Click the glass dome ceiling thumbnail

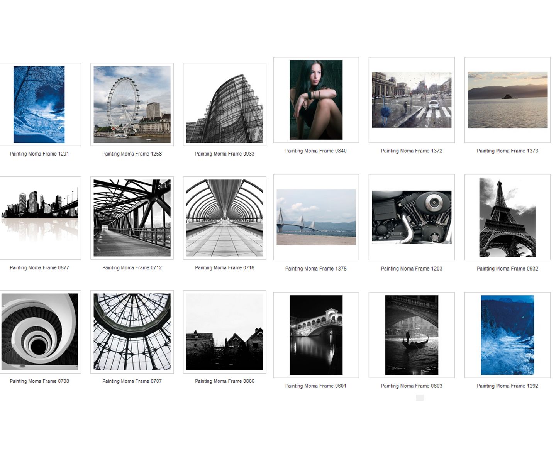[132, 332]
